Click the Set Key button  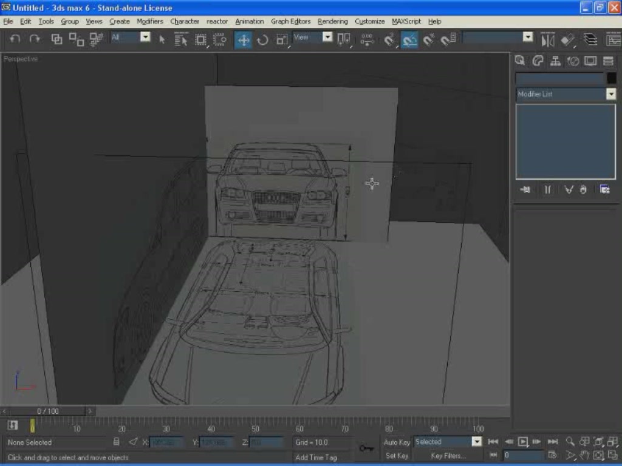click(397, 456)
